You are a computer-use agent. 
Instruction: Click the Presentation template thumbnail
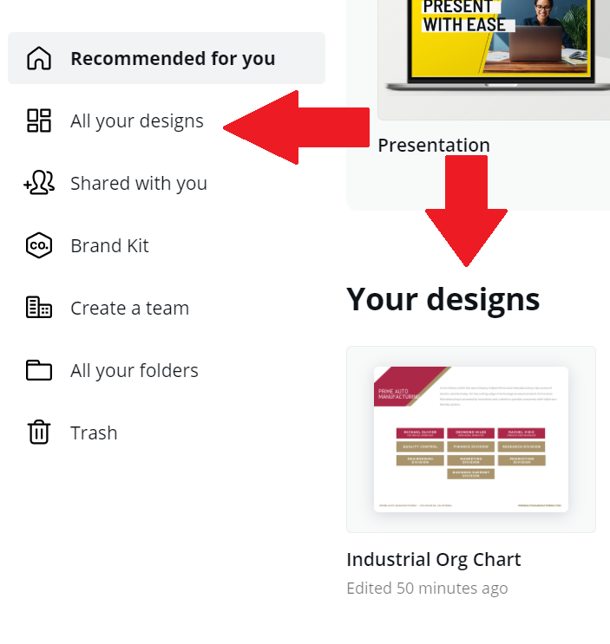click(x=494, y=60)
